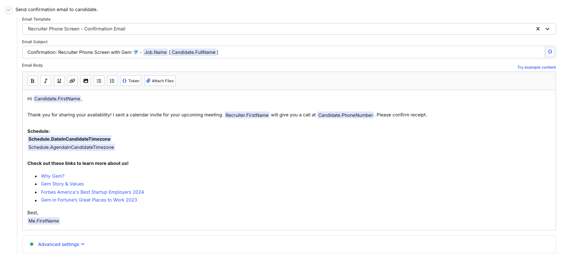The image size is (561, 255).
Task: Click the bold 'Schedule:' heading text
Action: click(39, 131)
